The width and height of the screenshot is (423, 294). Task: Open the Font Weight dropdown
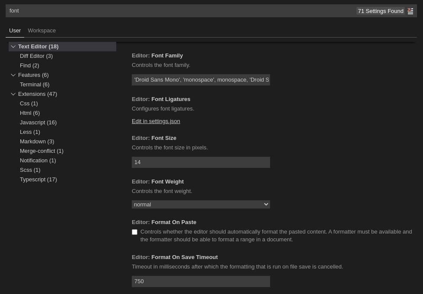tap(200, 204)
